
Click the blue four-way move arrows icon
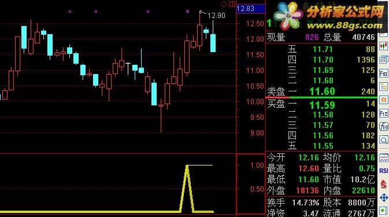384,198
